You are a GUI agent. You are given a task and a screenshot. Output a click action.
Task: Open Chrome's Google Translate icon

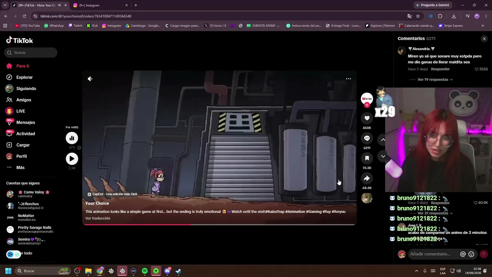[x=410, y=16]
